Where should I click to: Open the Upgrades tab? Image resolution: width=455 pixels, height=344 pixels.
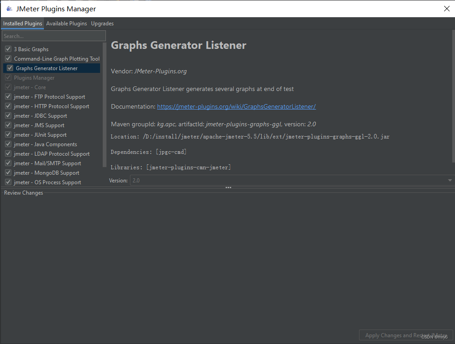pyautogui.click(x=102, y=24)
